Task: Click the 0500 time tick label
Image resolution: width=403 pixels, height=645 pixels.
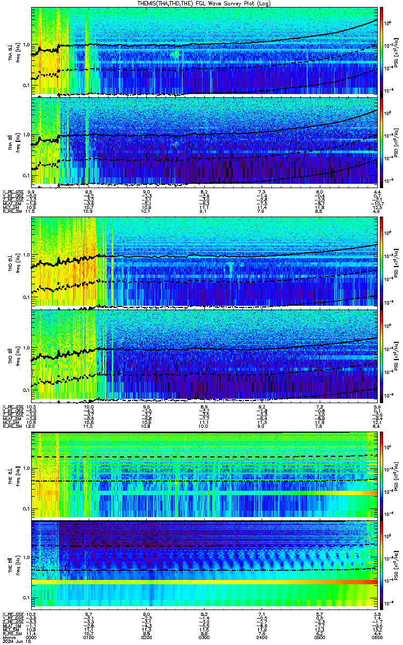Action: tap(319, 637)
